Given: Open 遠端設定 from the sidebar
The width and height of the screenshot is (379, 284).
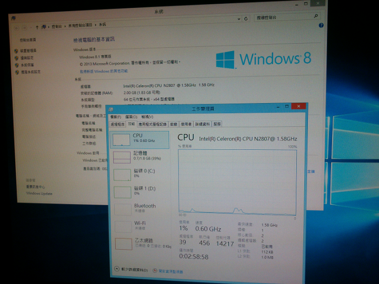Looking at the screenshot, I should click(x=27, y=58).
